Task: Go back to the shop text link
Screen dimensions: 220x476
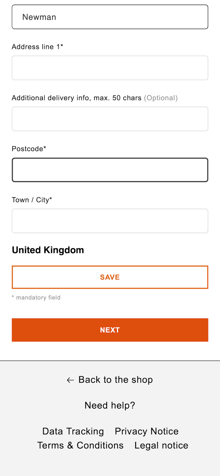Action: point(115,380)
